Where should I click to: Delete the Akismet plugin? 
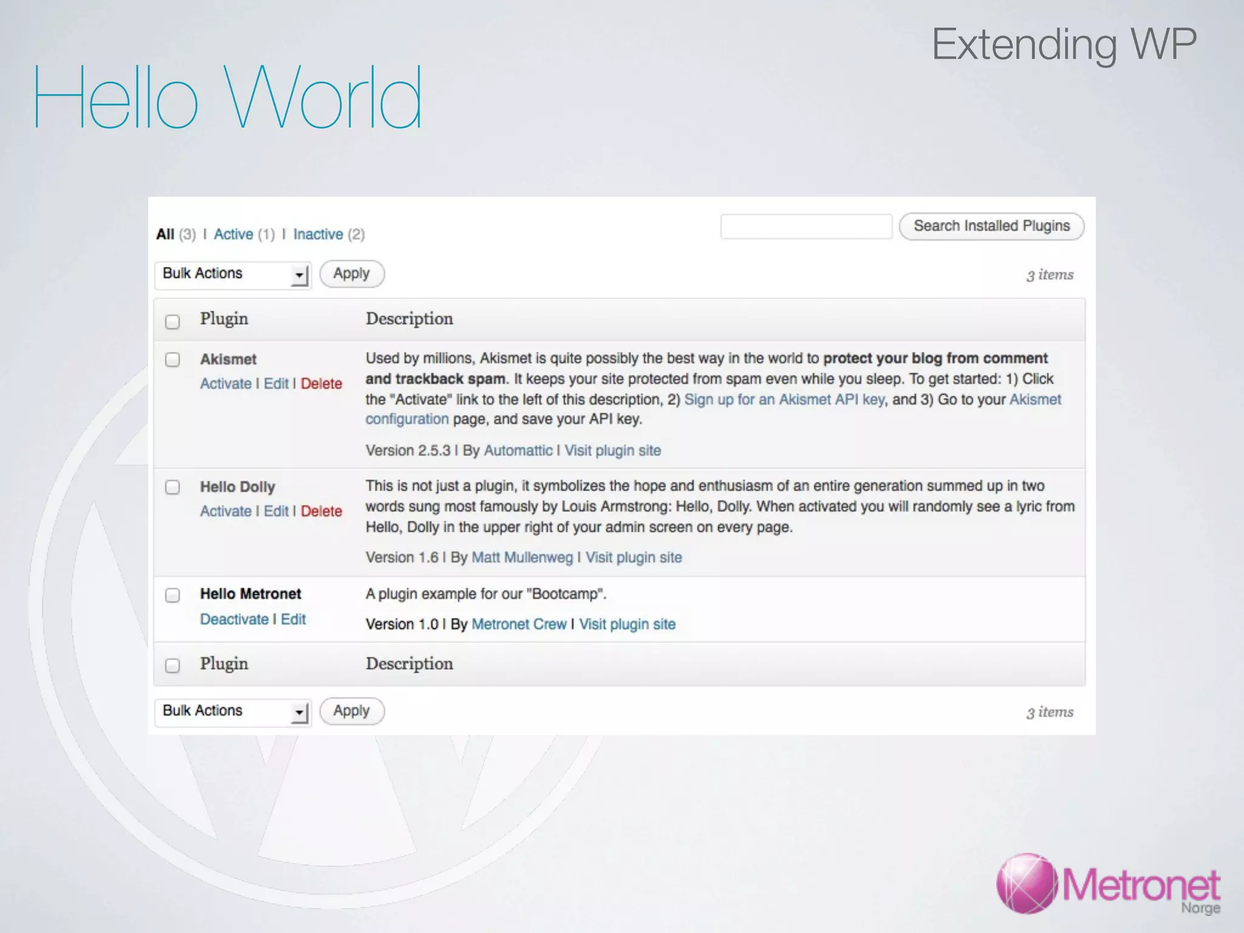coord(321,384)
